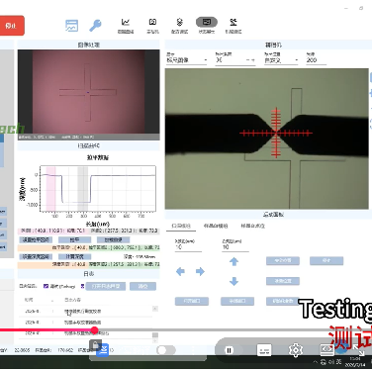Screen dimensions: 372x372
Task: Switch to the second control panel tab
Action: (216, 226)
